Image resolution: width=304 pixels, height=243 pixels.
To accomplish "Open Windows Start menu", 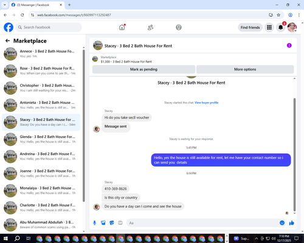I will click(5, 238).
